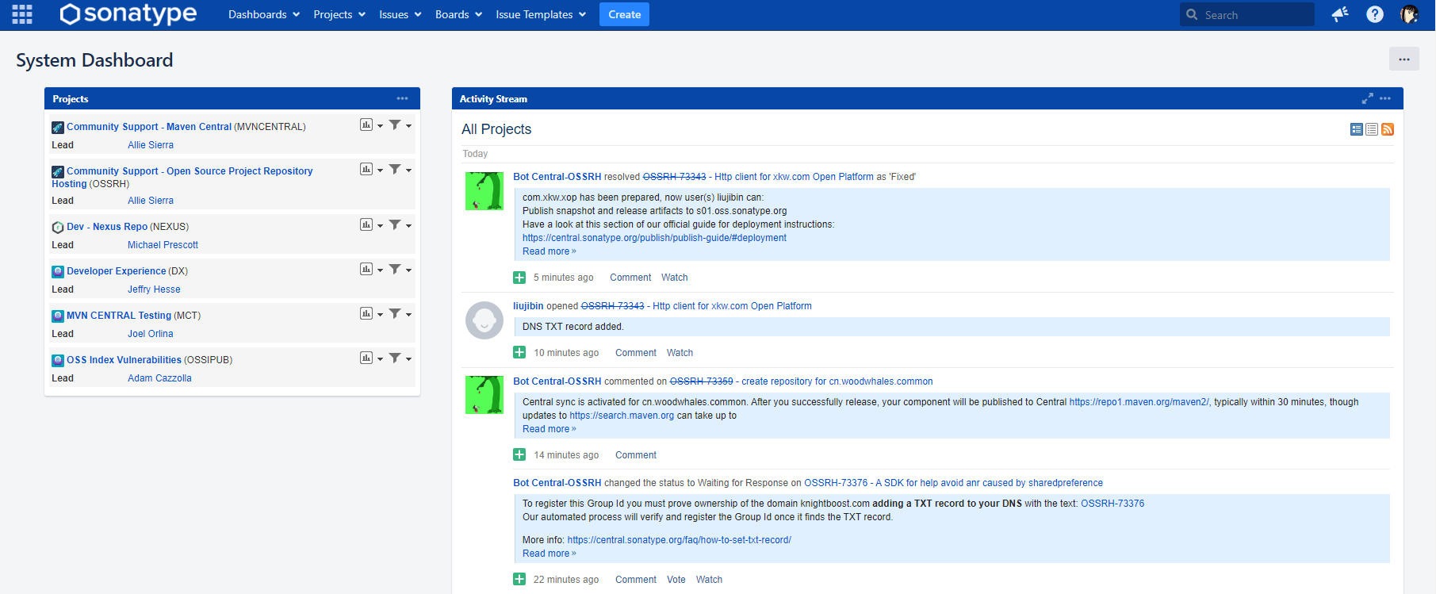This screenshot has height=594, width=1436.
Task: Expand the Dashboards menu
Action: [x=264, y=14]
